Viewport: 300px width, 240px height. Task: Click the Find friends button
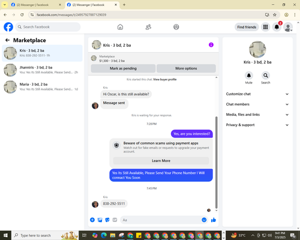click(x=247, y=27)
